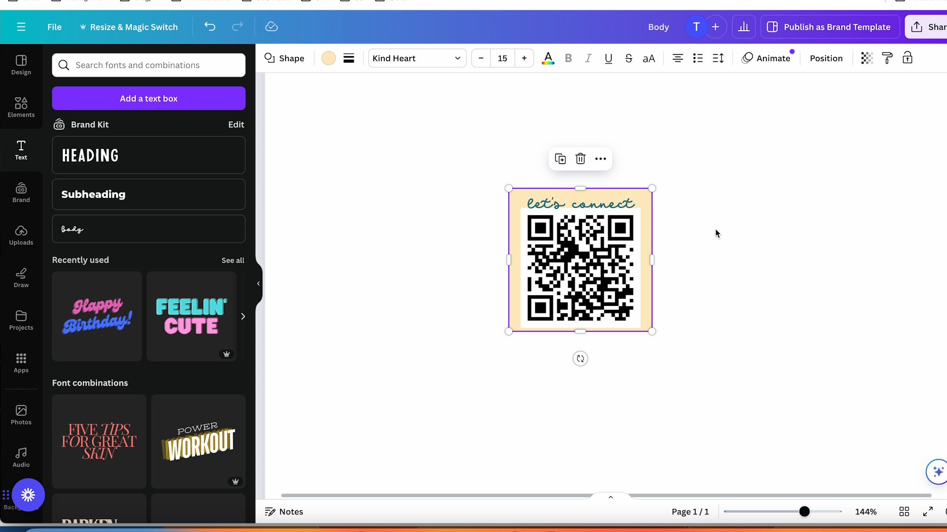This screenshot has width=947, height=532.
Task: Click the more options ellipsis menu
Action: (600, 159)
